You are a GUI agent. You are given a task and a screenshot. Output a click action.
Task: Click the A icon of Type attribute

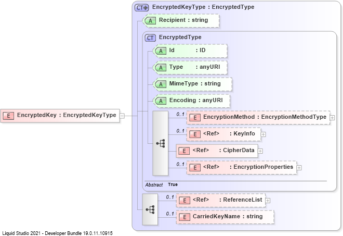161,68
